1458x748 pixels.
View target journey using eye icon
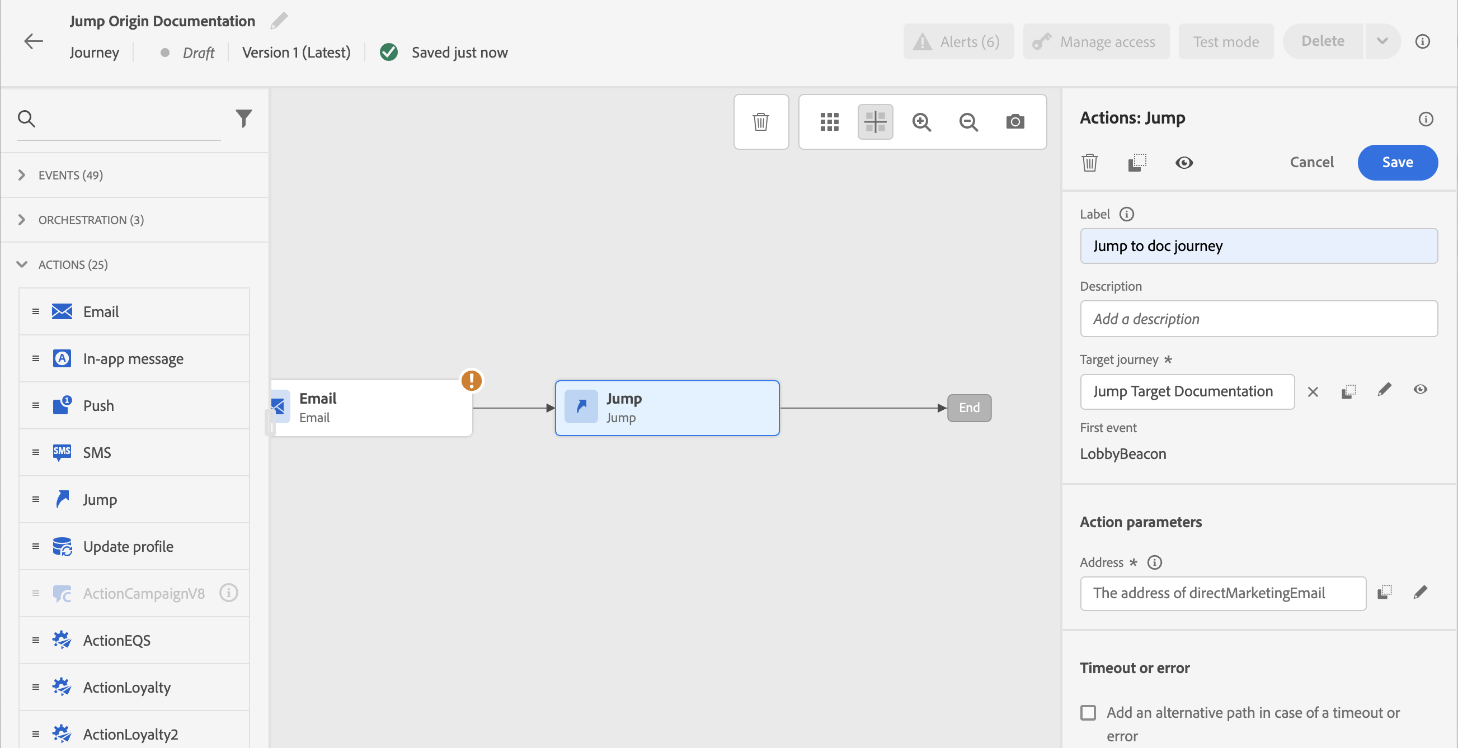(x=1420, y=390)
